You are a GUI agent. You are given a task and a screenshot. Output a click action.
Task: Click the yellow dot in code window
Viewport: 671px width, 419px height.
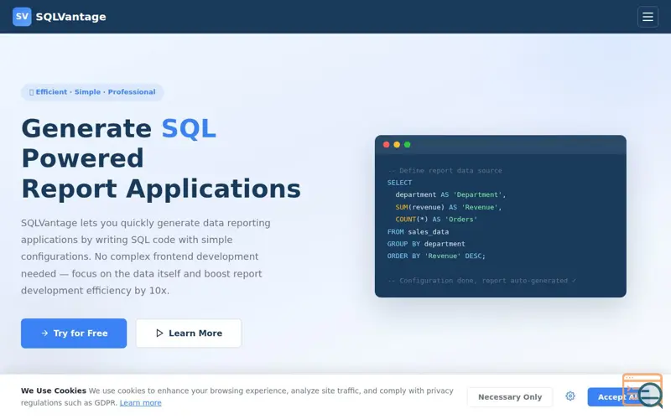click(397, 144)
